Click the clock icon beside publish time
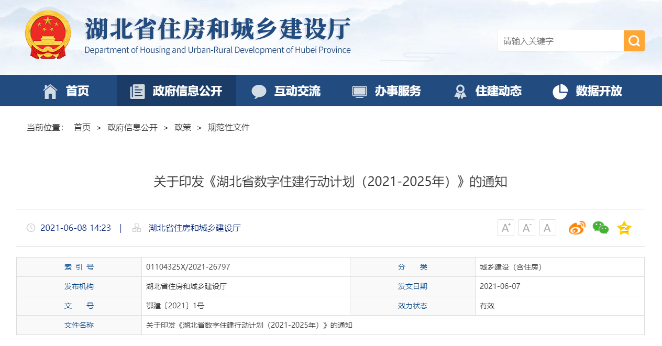662x346 pixels. click(31, 228)
